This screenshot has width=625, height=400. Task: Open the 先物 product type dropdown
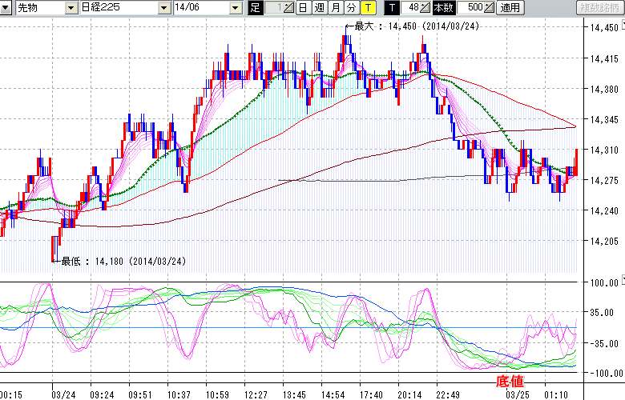click(72, 8)
